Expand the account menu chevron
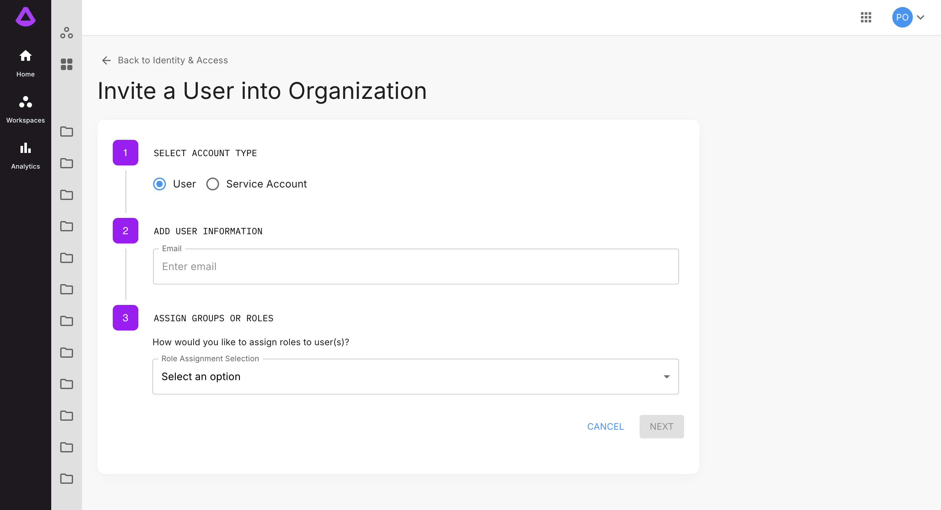Screen dimensions: 941x510 click(921, 17)
